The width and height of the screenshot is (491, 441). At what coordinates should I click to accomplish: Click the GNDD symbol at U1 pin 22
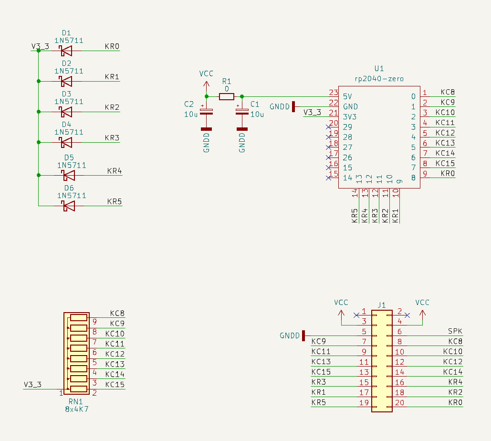[x=293, y=106]
